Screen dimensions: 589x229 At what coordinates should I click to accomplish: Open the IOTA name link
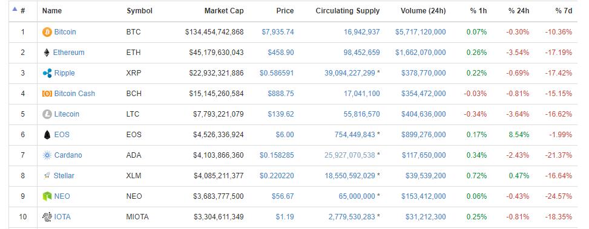click(62, 217)
